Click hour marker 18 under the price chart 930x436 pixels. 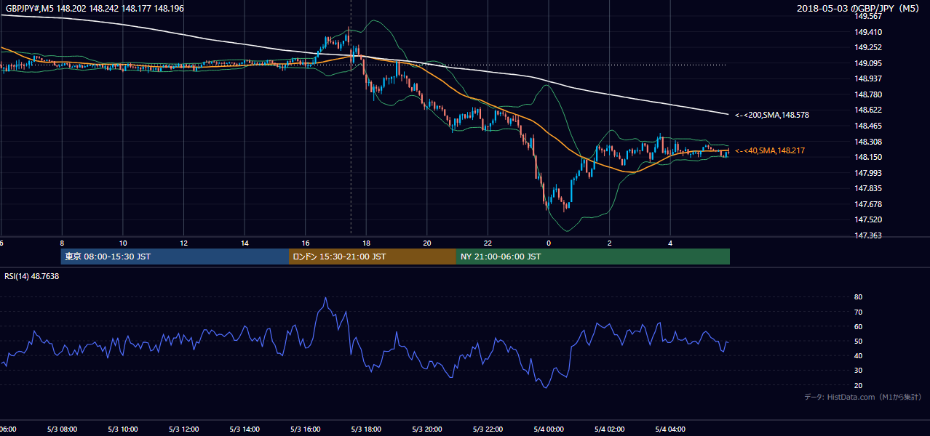366,243
